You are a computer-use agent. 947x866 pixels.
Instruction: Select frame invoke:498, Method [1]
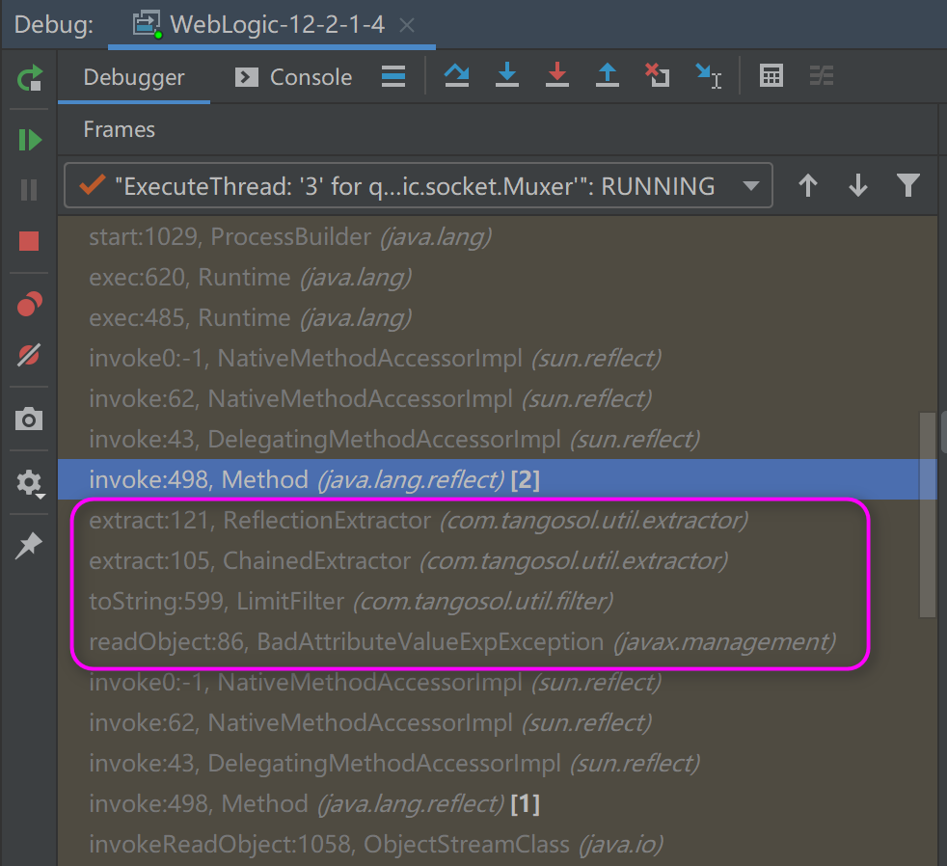(497, 803)
